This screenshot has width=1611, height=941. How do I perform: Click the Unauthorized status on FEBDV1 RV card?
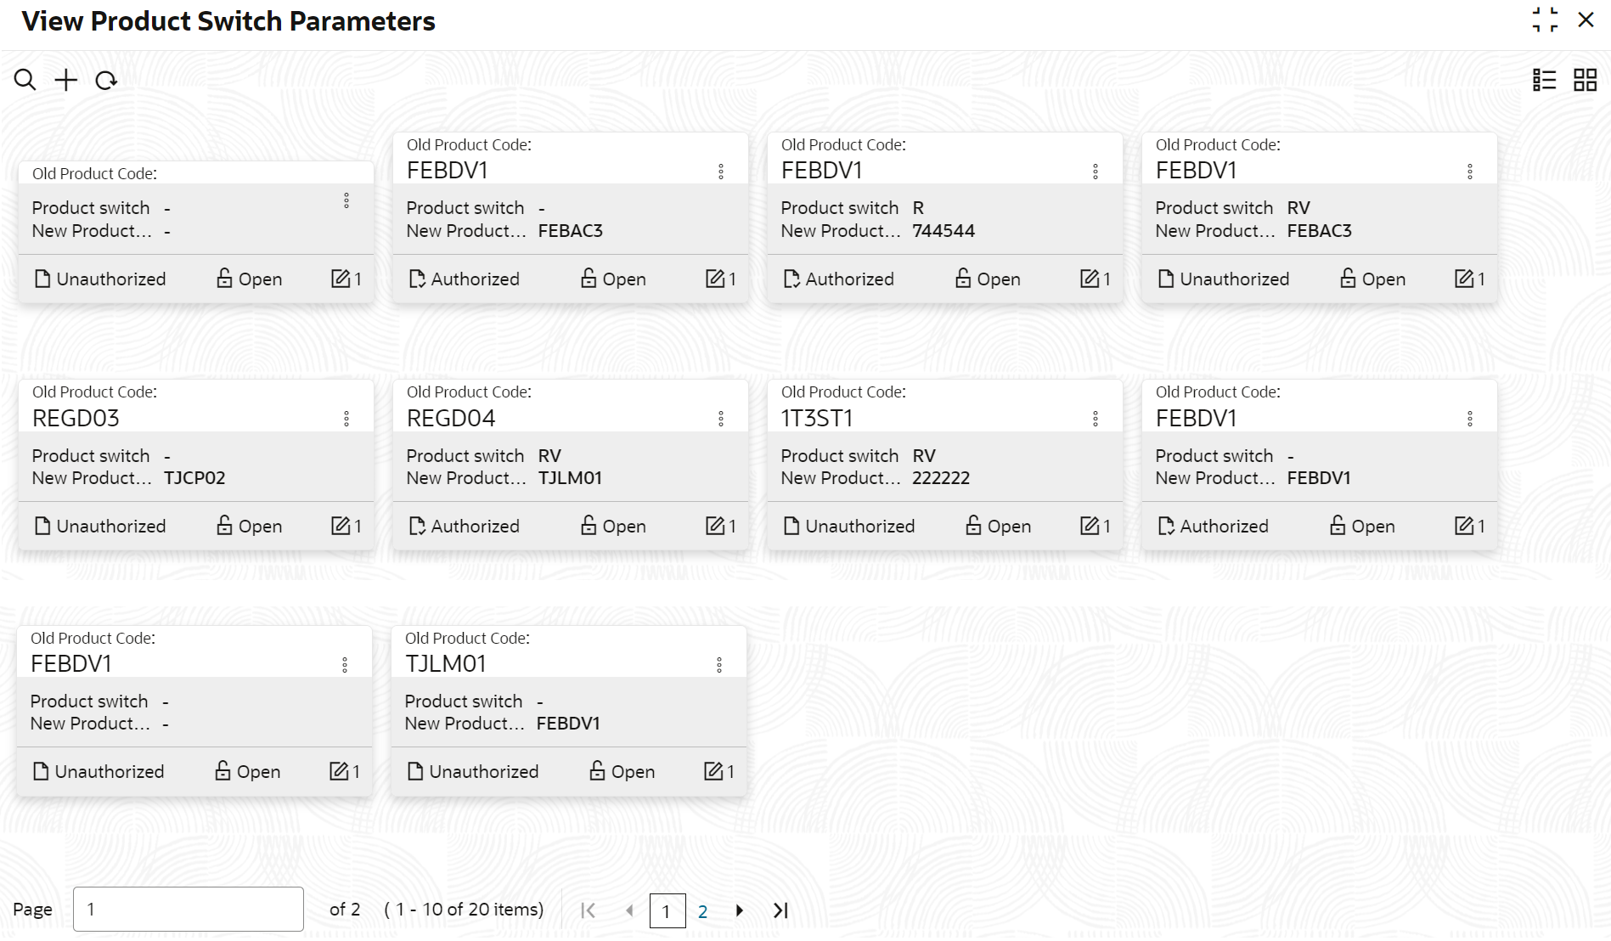pos(1224,279)
